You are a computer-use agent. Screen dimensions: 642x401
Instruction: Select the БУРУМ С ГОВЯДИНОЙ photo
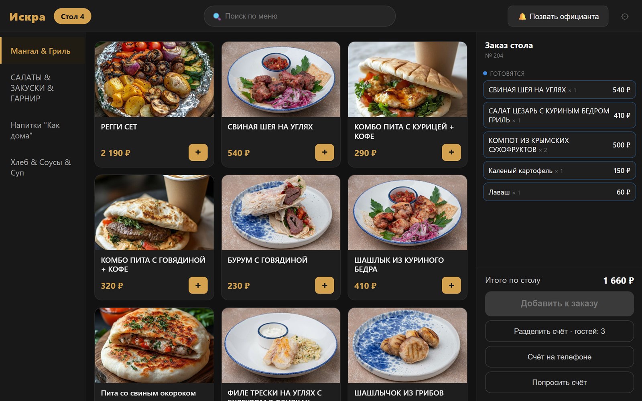click(x=281, y=213)
